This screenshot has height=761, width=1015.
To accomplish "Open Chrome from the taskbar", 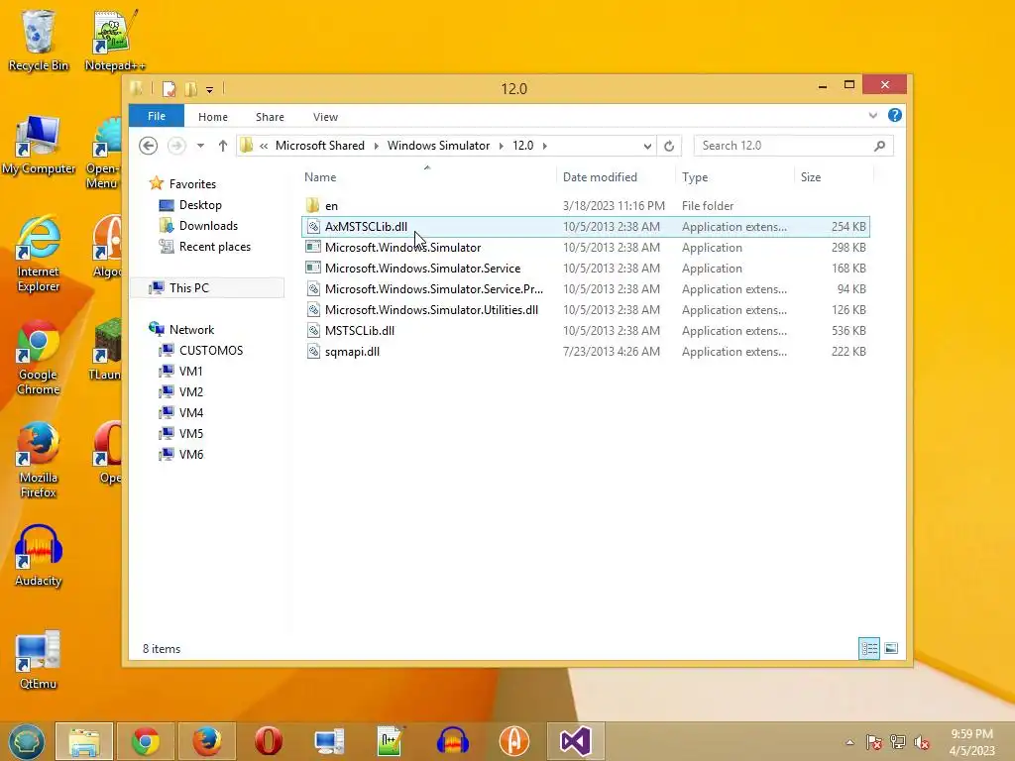I will click(x=146, y=741).
